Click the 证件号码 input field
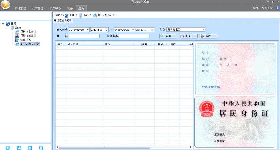This screenshot has height=150, width=280. (134, 36)
